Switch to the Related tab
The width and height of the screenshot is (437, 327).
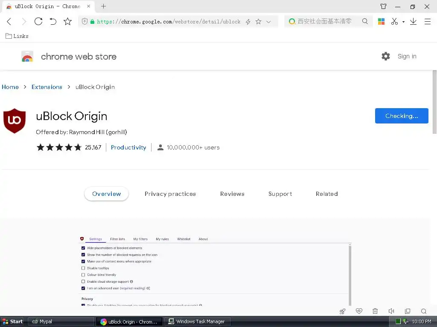click(326, 194)
